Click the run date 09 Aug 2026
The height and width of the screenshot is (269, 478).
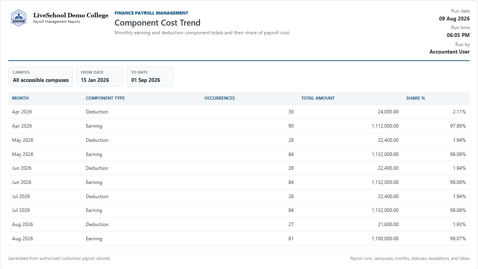pos(454,19)
